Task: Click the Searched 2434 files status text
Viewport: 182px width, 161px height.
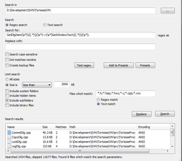Action: pyautogui.click(x=64, y=157)
